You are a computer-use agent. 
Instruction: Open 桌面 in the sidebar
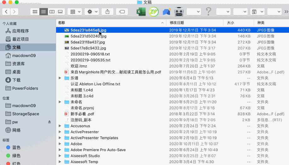pos(28,72)
